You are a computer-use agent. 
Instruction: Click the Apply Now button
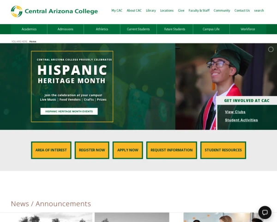pyautogui.click(x=128, y=150)
